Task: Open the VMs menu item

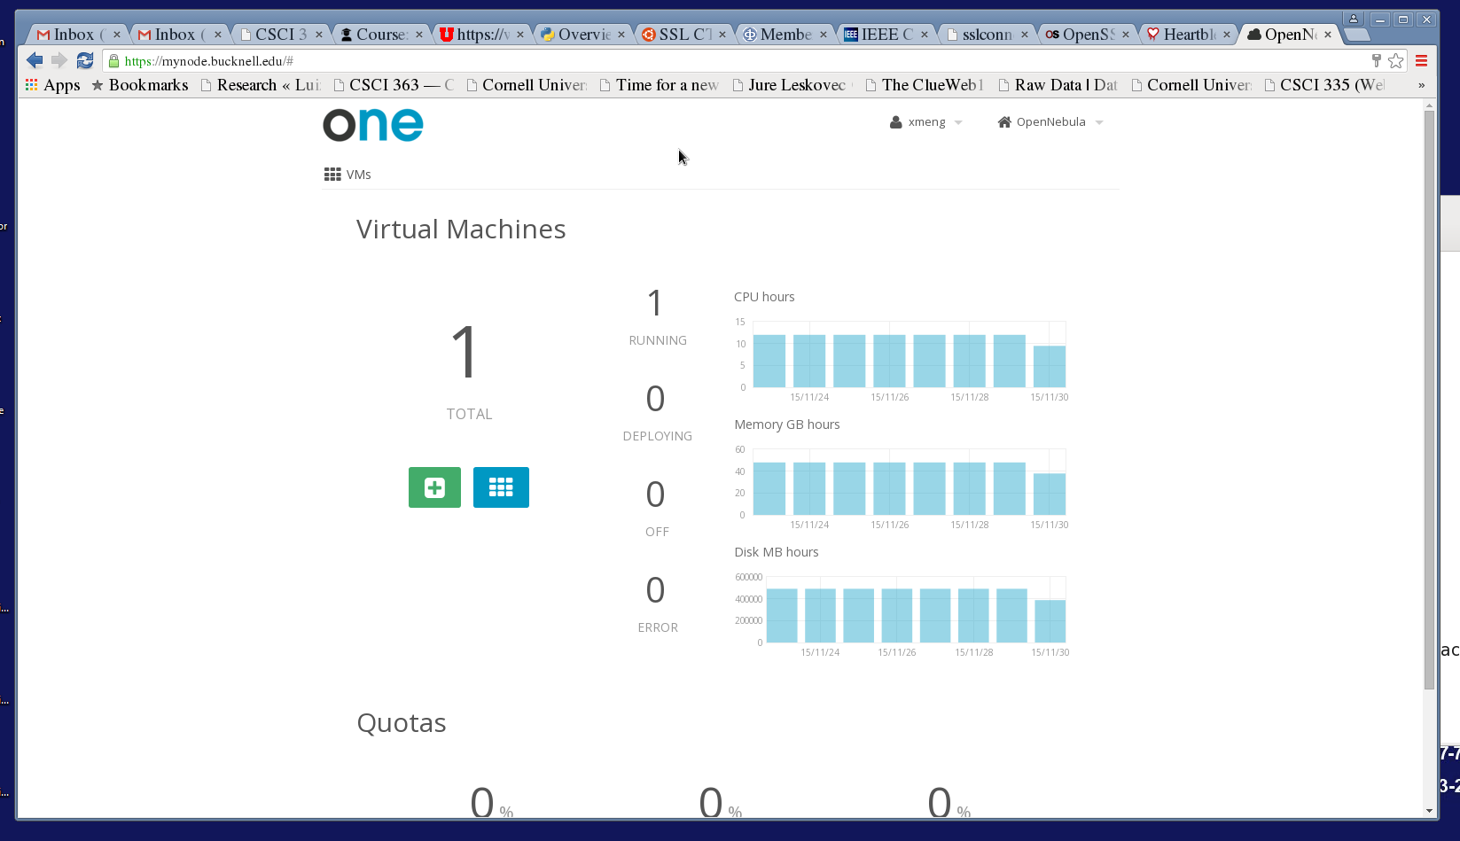Action: 348,175
